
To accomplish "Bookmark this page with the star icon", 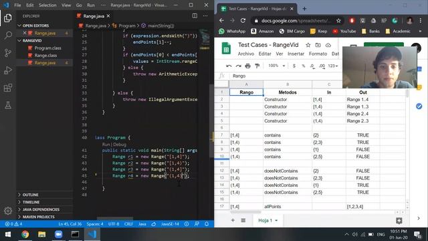I will tap(338, 21).
